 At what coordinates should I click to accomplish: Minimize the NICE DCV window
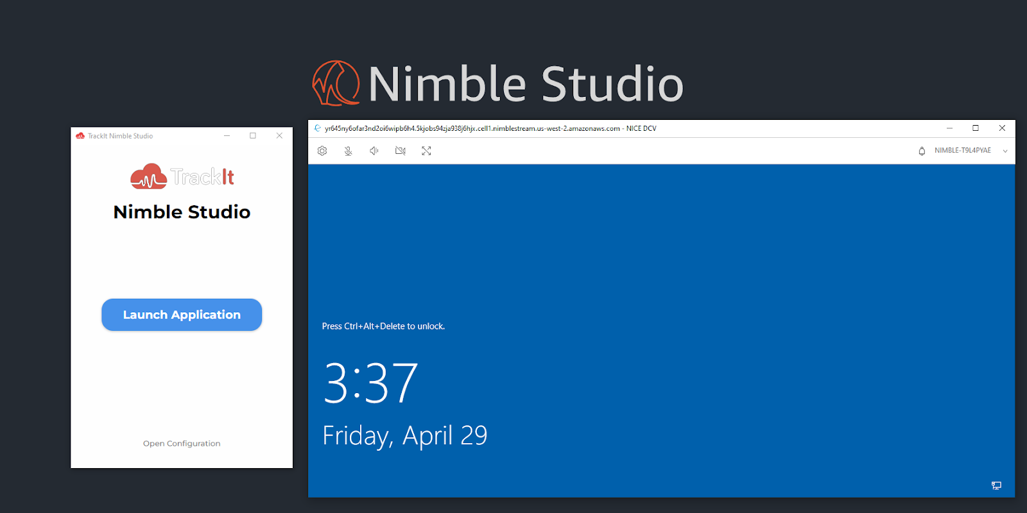(949, 128)
